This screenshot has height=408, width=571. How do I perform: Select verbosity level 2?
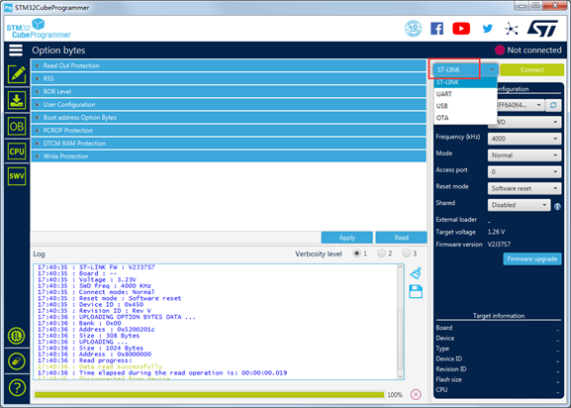[x=381, y=254]
